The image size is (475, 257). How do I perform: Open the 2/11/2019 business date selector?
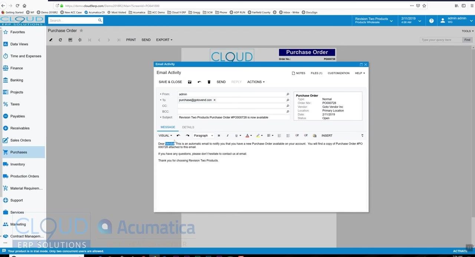pyautogui.click(x=411, y=20)
